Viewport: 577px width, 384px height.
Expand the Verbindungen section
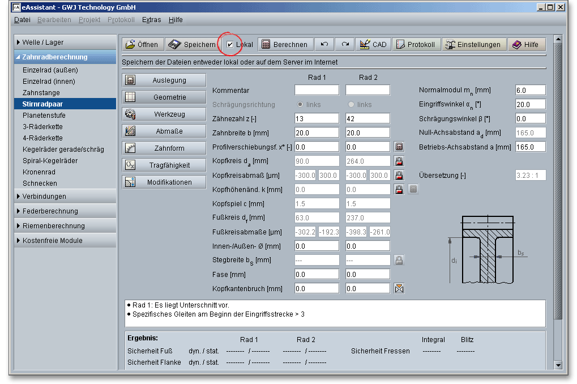[x=65, y=197]
